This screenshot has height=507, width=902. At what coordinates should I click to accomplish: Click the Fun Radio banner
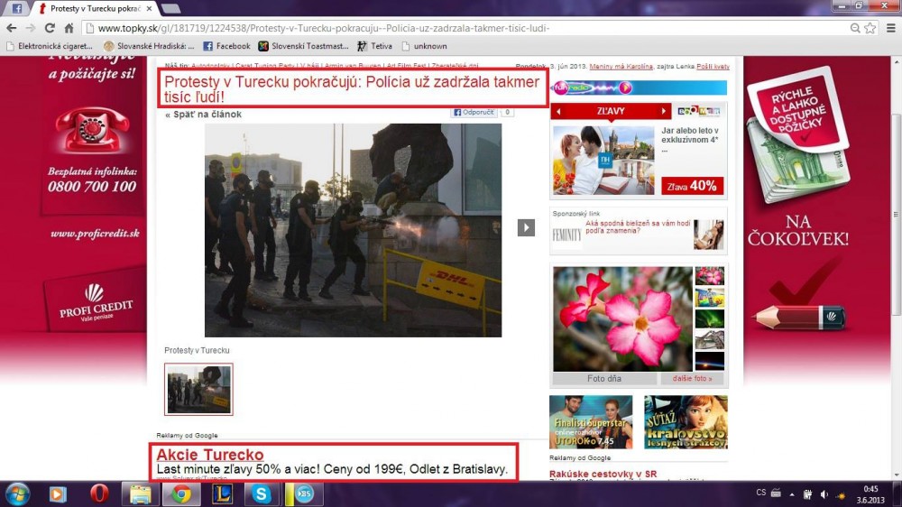coord(639,88)
